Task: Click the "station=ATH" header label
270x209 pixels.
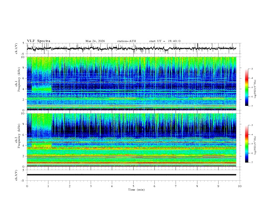Action: point(126,41)
